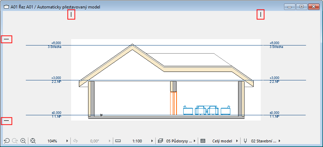Open the scale arrow menu
323x147 pixels.
tap(152, 141)
